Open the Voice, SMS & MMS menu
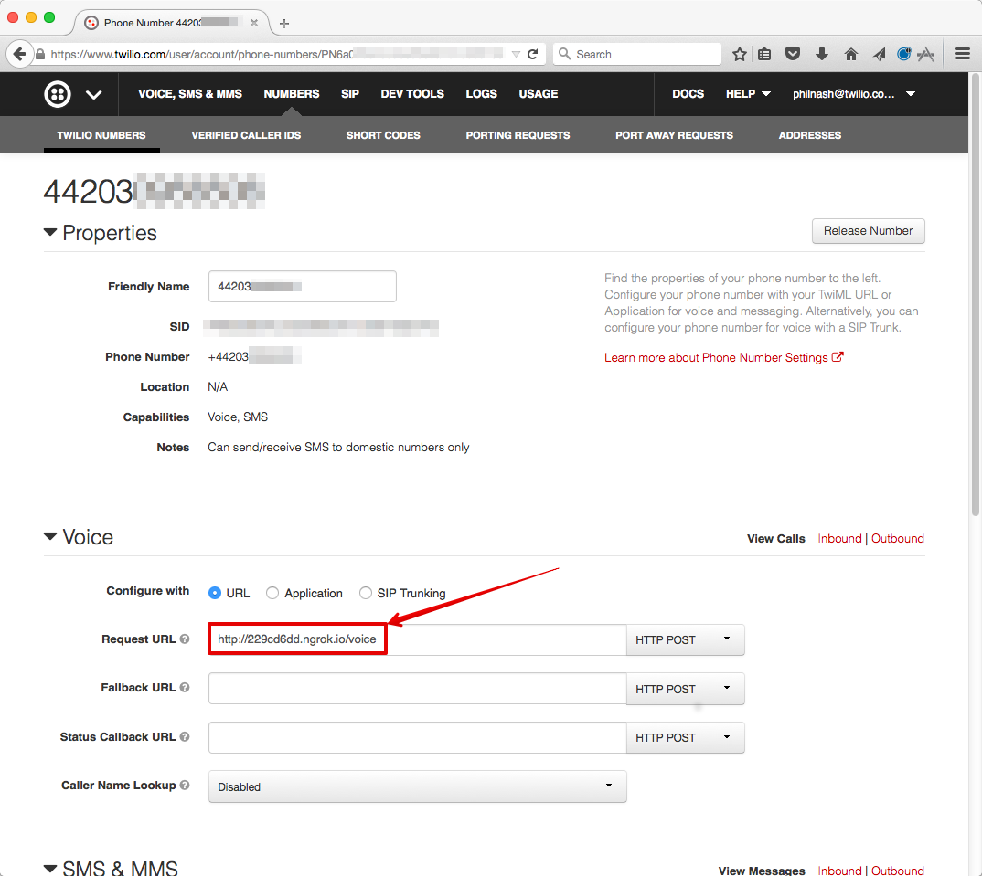The width and height of the screenshot is (982, 876). coord(190,94)
